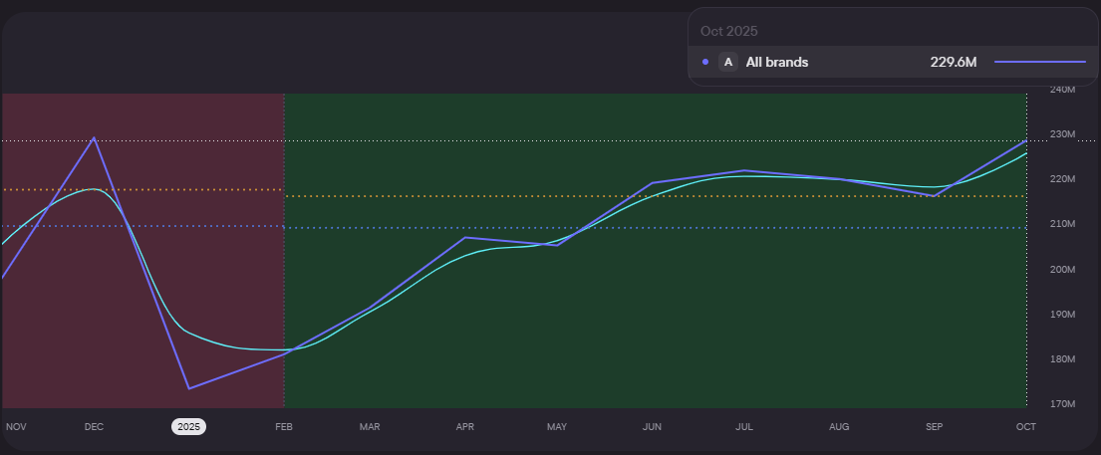Click the MAR month axis label
The height and width of the screenshot is (455, 1101).
(x=370, y=426)
